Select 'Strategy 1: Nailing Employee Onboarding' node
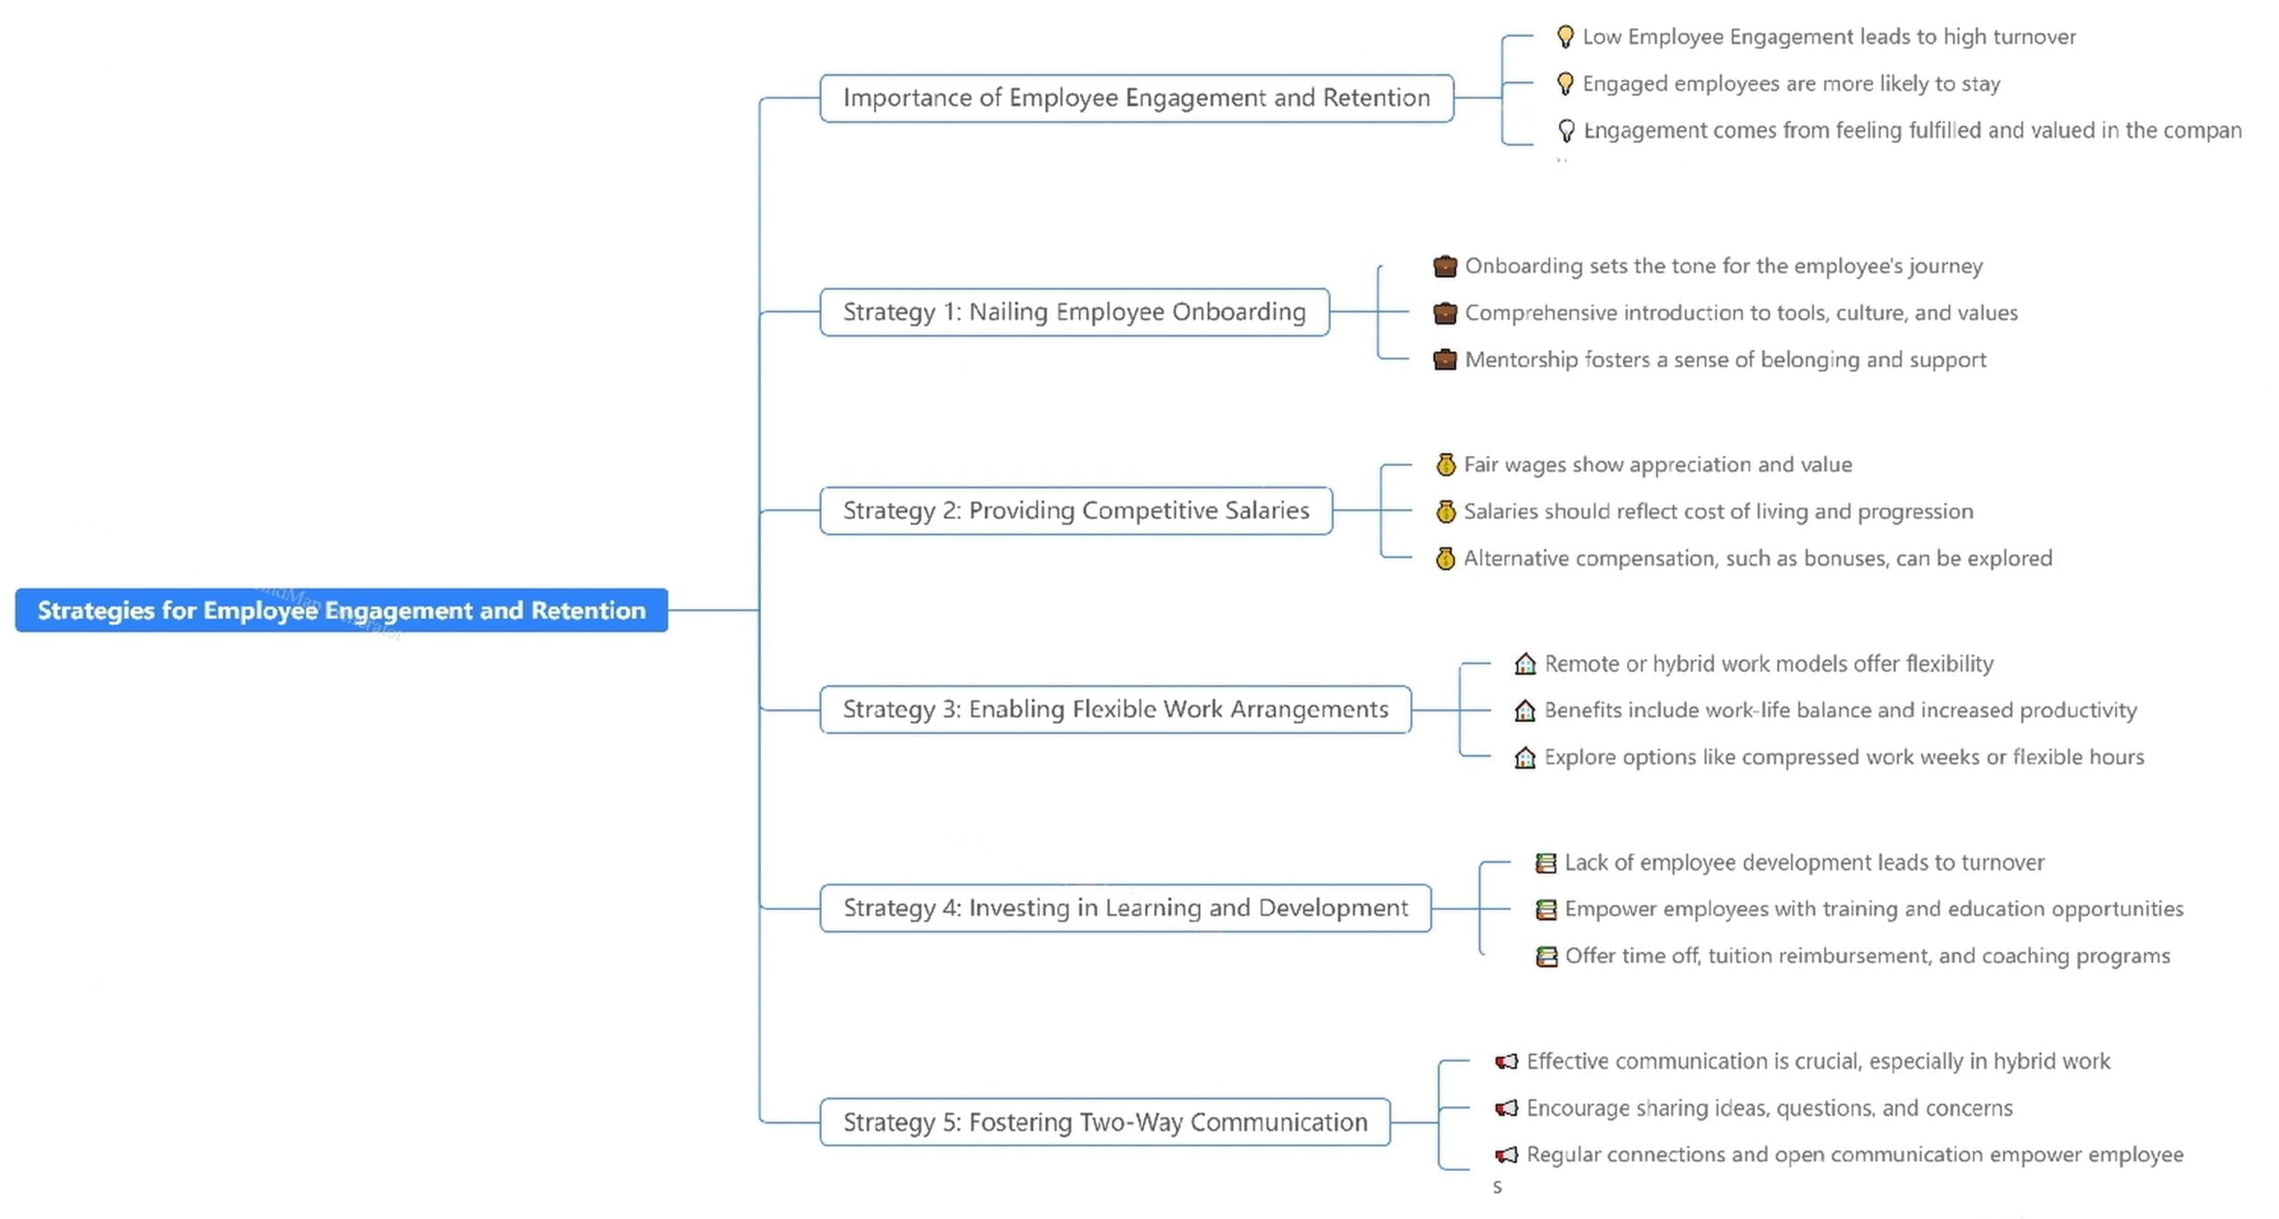 [x=1075, y=313]
